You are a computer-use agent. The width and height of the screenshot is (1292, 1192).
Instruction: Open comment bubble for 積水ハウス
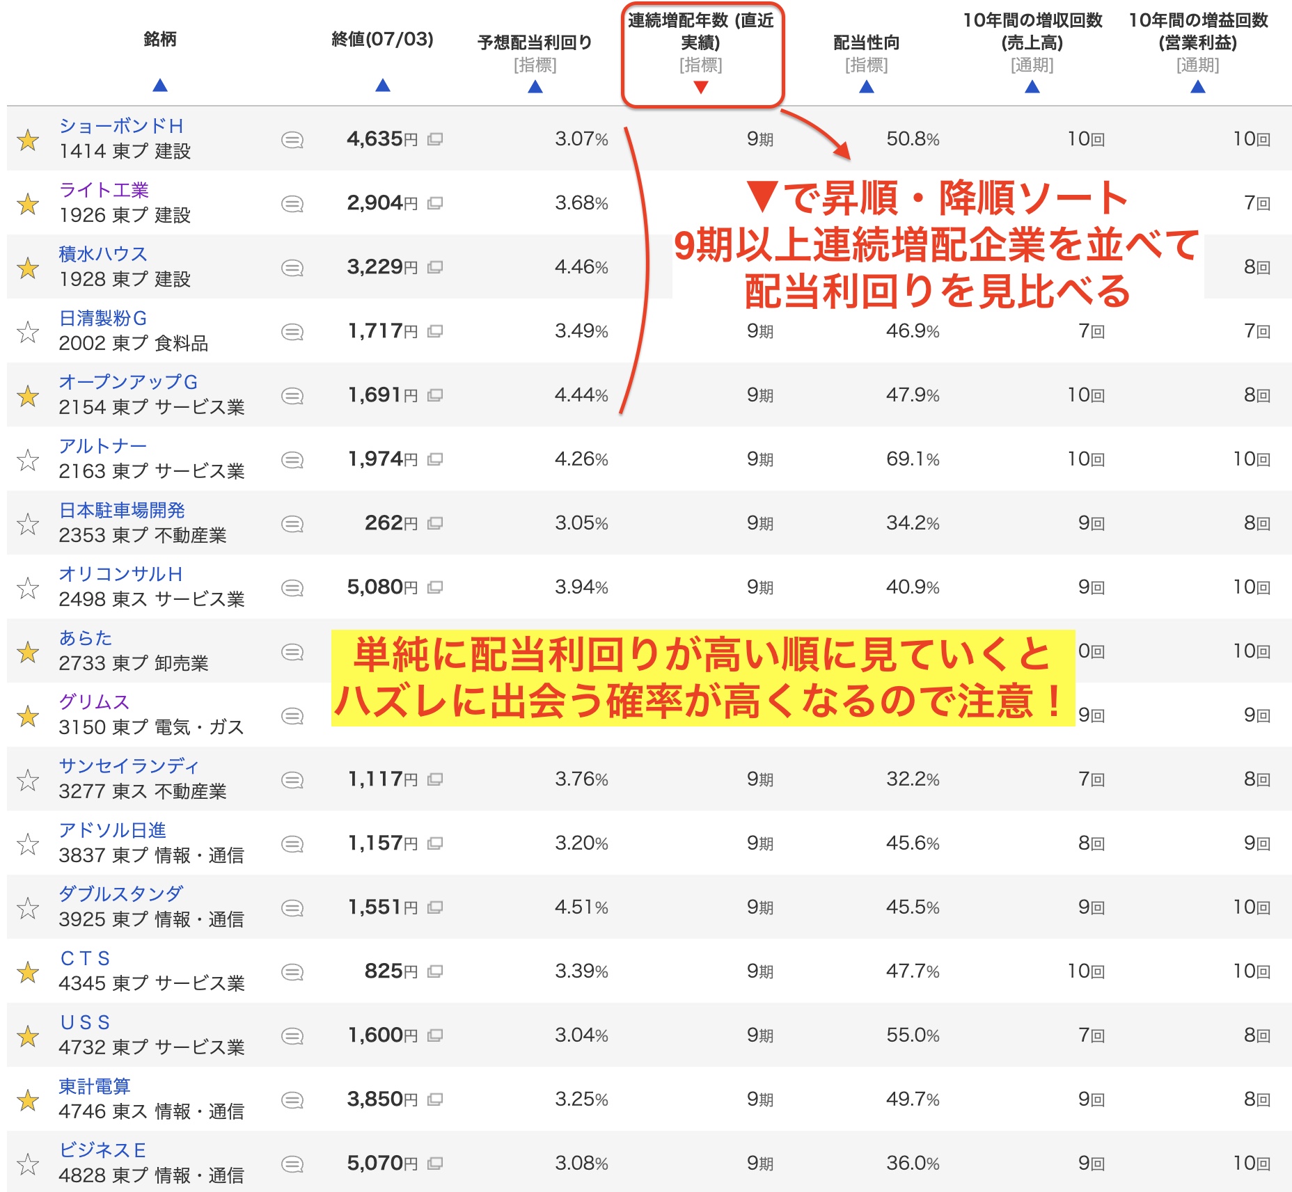tap(292, 268)
